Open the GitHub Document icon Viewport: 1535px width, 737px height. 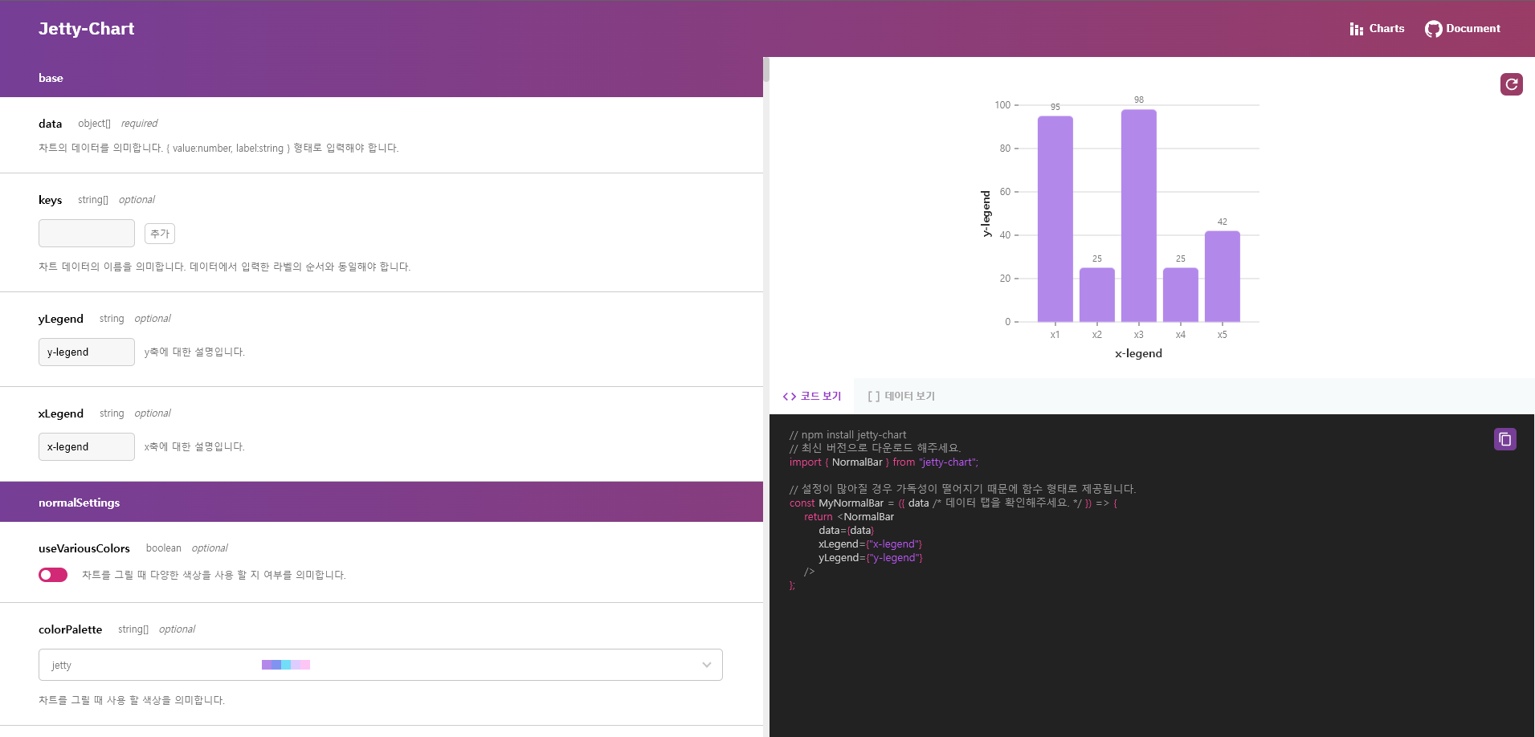tap(1433, 29)
